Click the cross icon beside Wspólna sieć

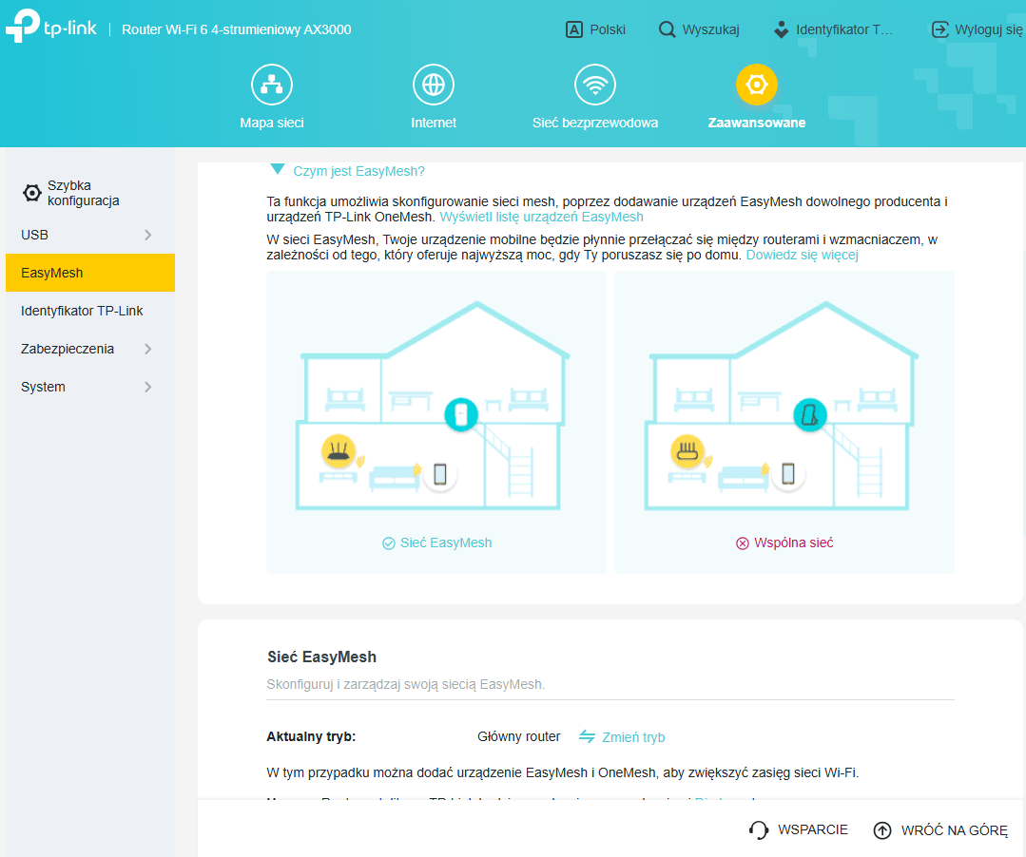(742, 543)
